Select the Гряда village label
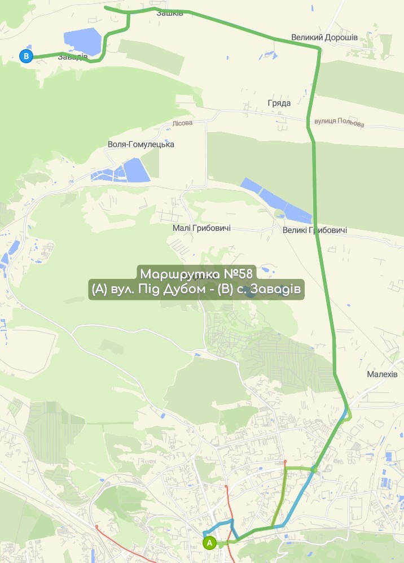The width and height of the screenshot is (404, 563). [279, 103]
